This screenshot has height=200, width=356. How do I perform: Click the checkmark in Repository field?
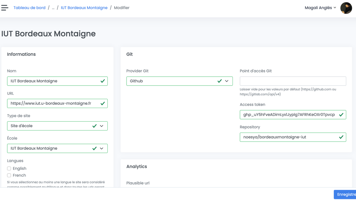tap(341, 137)
